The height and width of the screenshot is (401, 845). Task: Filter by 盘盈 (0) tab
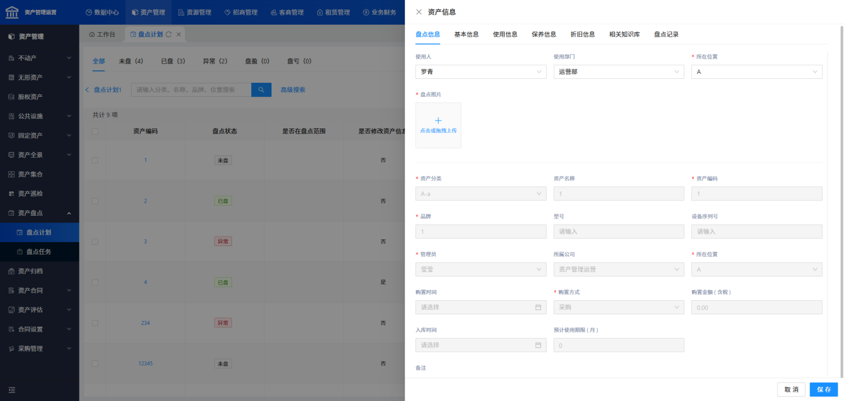click(x=257, y=61)
